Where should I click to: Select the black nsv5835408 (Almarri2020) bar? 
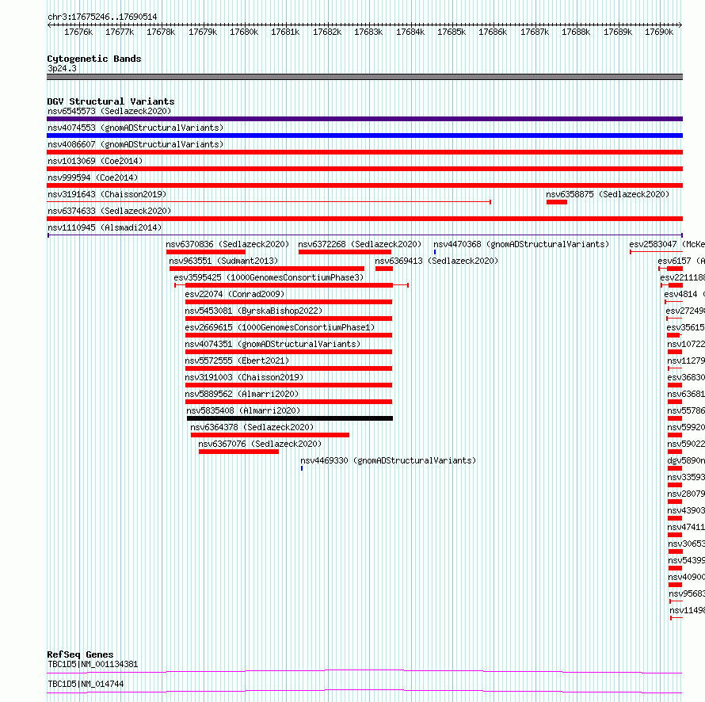(x=290, y=418)
